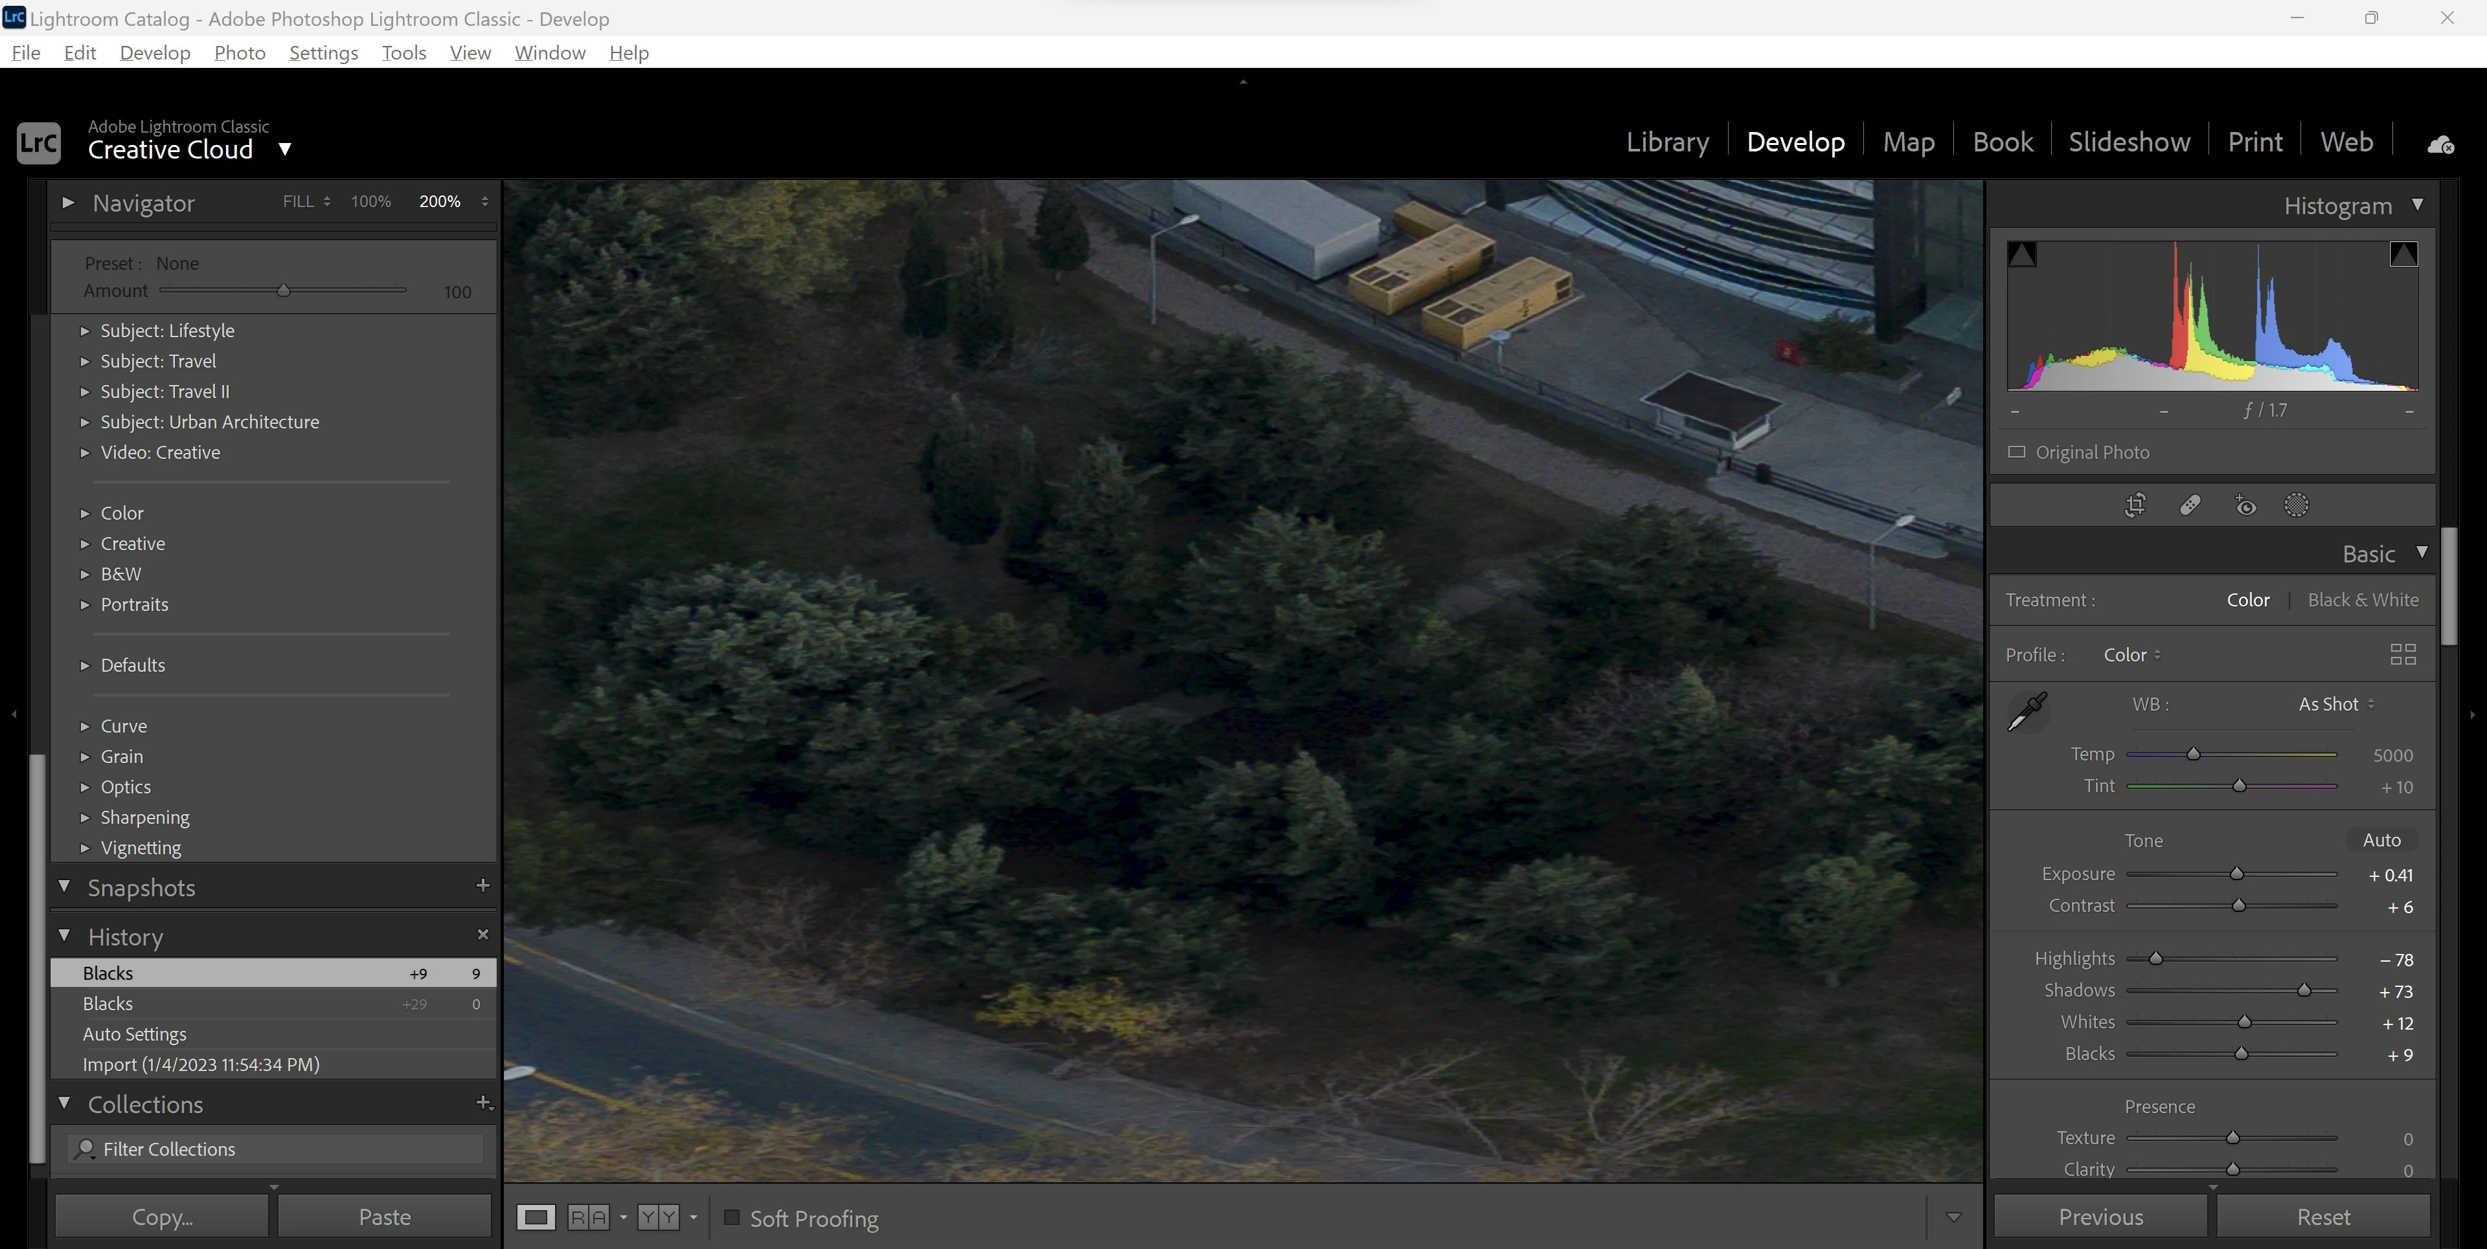The image size is (2487, 1249).
Task: Toggle the Original Photo checkbox
Action: (x=2016, y=452)
